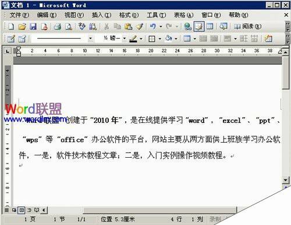This screenshot has width=291, height=225.
Task: Select the Format Painter brush
Action: [x=139, y=27]
